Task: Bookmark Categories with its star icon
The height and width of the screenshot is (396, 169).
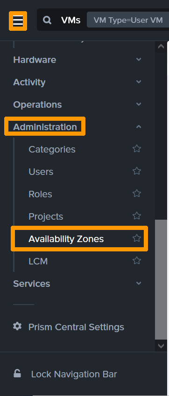Action: [137, 149]
